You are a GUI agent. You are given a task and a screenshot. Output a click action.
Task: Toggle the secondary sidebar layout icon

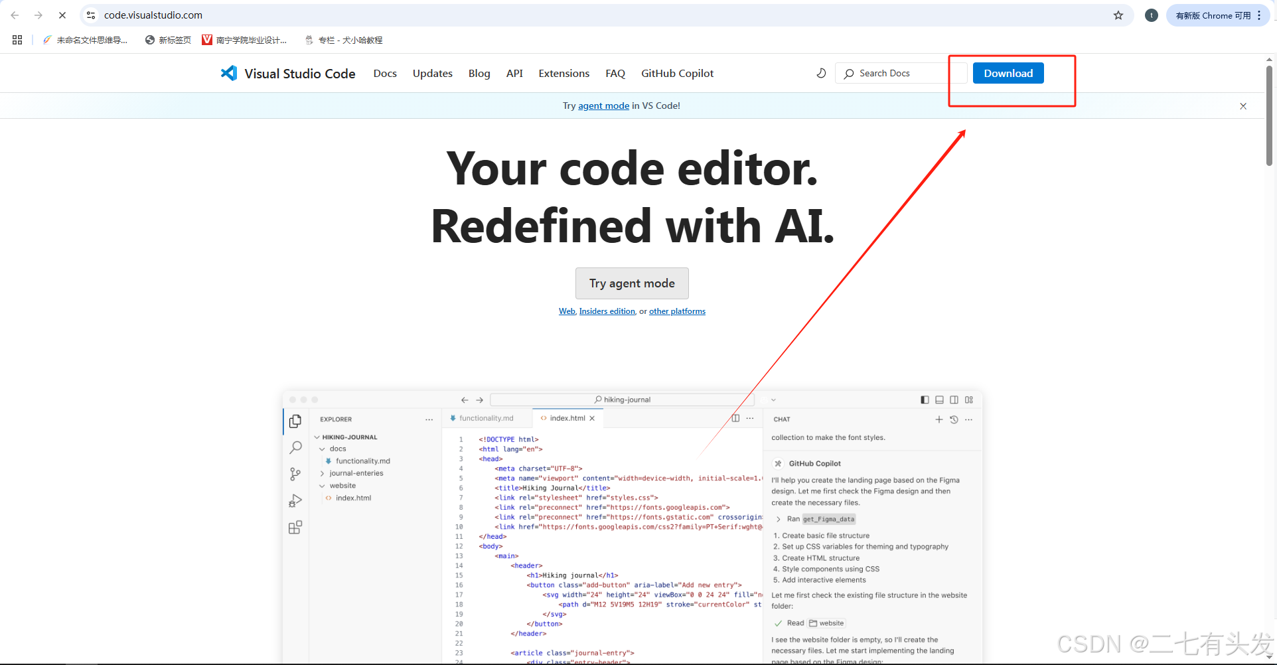coord(954,400)
